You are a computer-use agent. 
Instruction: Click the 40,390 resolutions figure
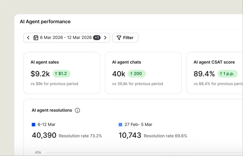point(44,135)
